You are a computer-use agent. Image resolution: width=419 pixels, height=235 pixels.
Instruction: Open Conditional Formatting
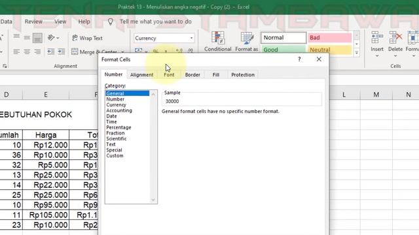click(218, 42)
